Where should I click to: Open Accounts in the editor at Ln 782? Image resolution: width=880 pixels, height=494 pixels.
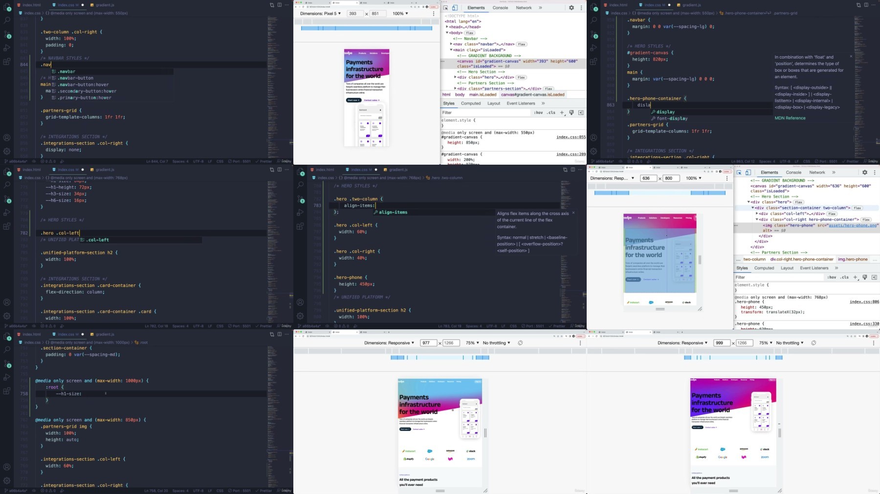click(x=7, y=302)
